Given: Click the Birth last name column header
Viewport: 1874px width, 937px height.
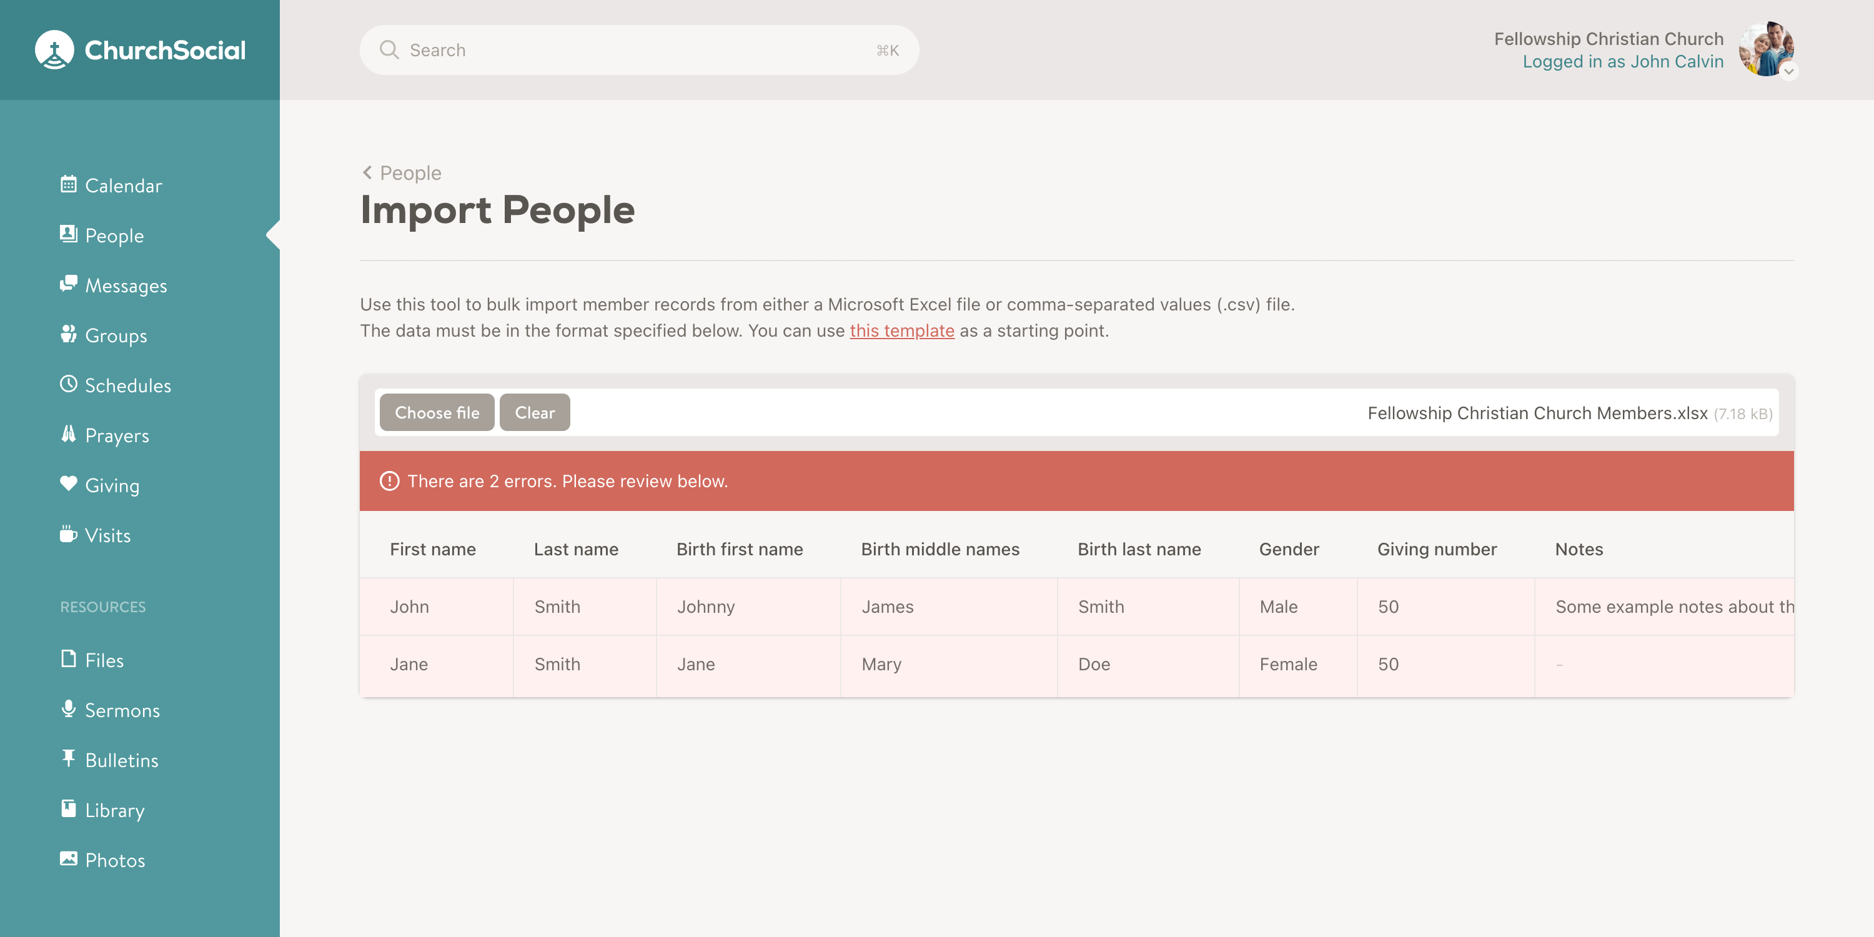Looking at the screenshot, I should point(1139,549).
